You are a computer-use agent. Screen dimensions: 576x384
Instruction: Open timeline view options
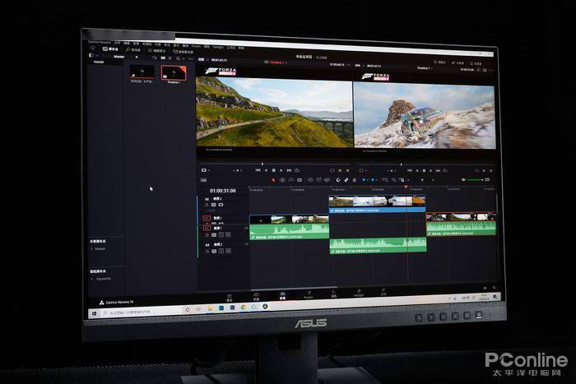[203, 180]
